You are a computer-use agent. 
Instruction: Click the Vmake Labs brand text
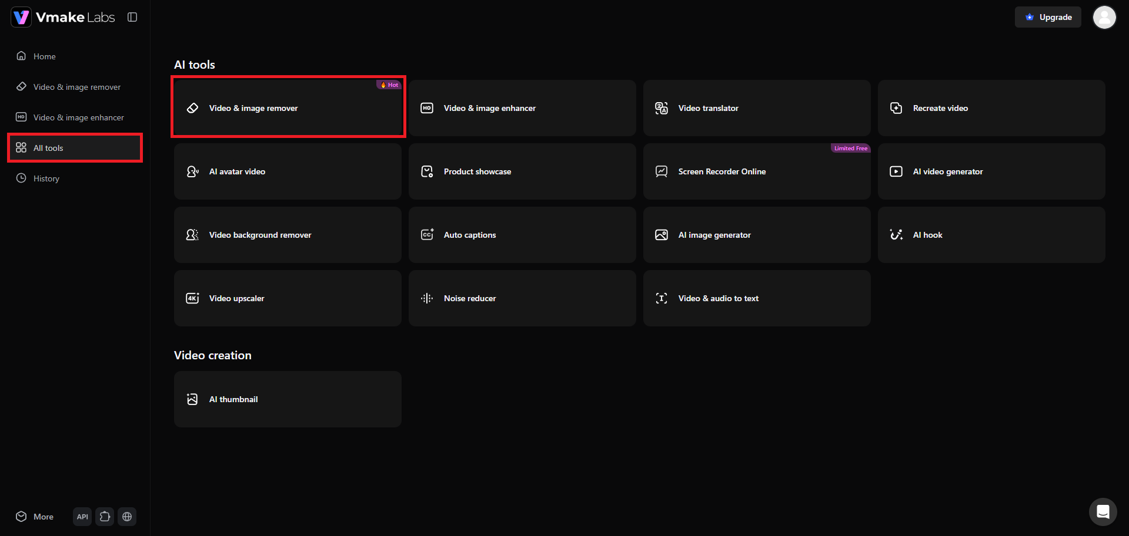[75, 17]
